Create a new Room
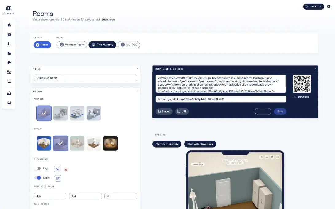 (x=42, y=45)
